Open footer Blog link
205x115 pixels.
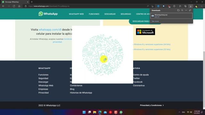point(72,89)
